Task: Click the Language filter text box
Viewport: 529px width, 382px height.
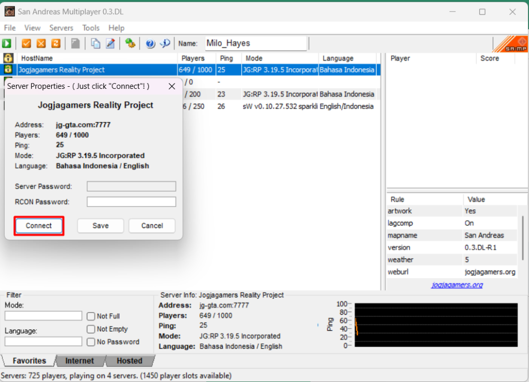Action: click(43, 341)
